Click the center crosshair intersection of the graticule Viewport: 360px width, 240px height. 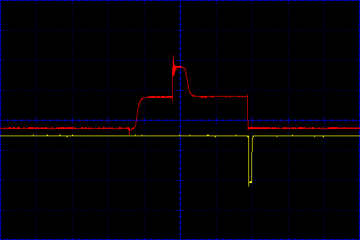(181, 120)
